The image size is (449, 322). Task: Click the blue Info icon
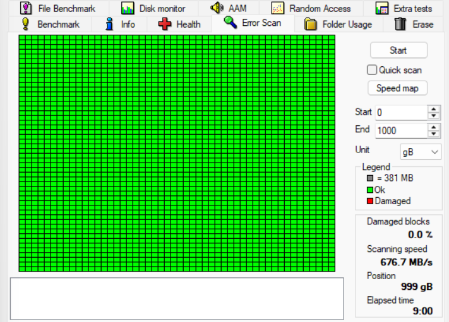[109, 24]
